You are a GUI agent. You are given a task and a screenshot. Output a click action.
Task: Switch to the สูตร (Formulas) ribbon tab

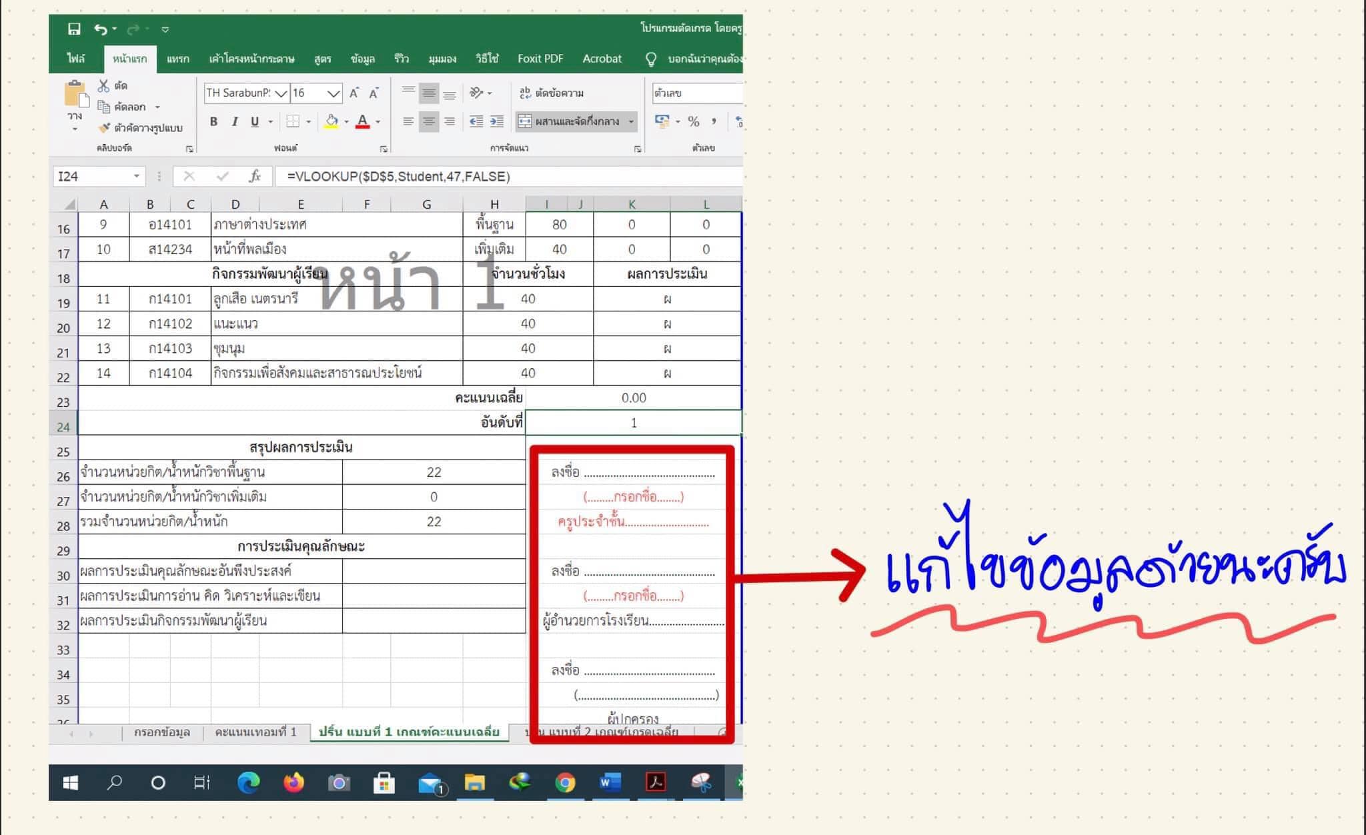(323, 59)
